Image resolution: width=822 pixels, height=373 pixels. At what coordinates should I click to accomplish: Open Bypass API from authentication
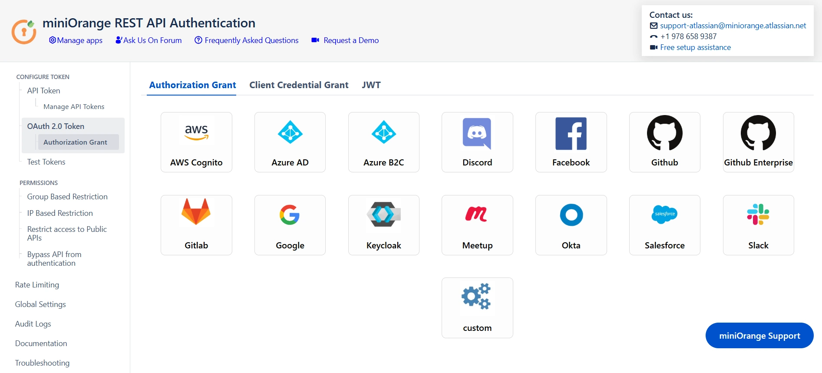click(x=54, y=259)
